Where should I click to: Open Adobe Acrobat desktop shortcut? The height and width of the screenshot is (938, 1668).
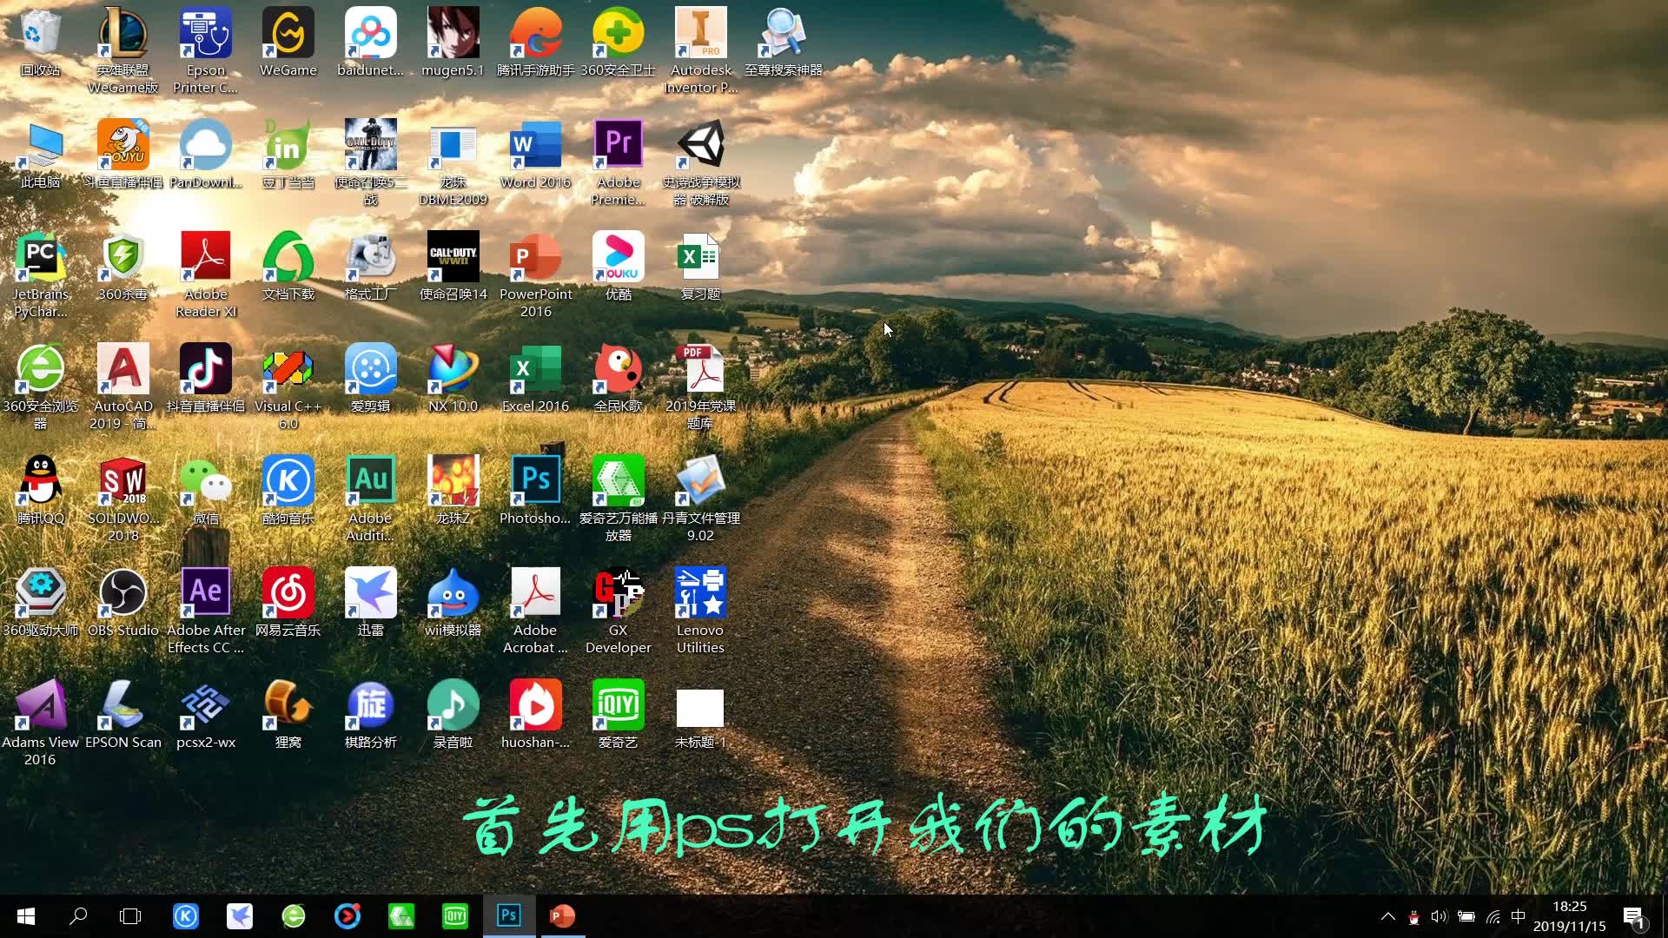pyautogui.click(x=535, y=611)
